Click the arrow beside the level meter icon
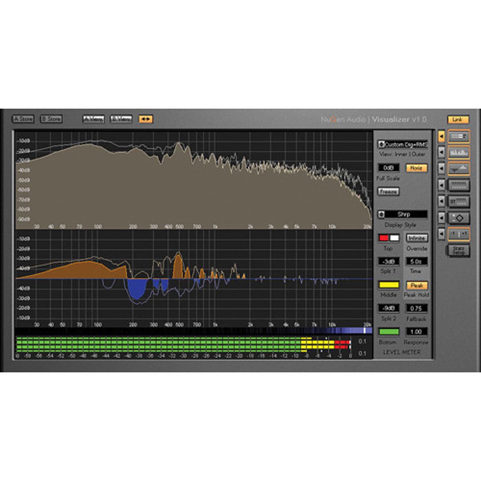The image size is (481, 481). point(441,137)
